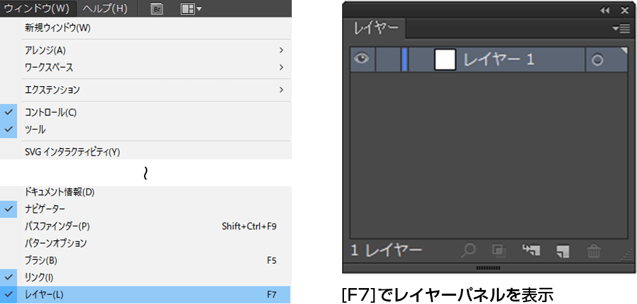Open the layers panel flyout menu
637x304 pixels.
621,29
